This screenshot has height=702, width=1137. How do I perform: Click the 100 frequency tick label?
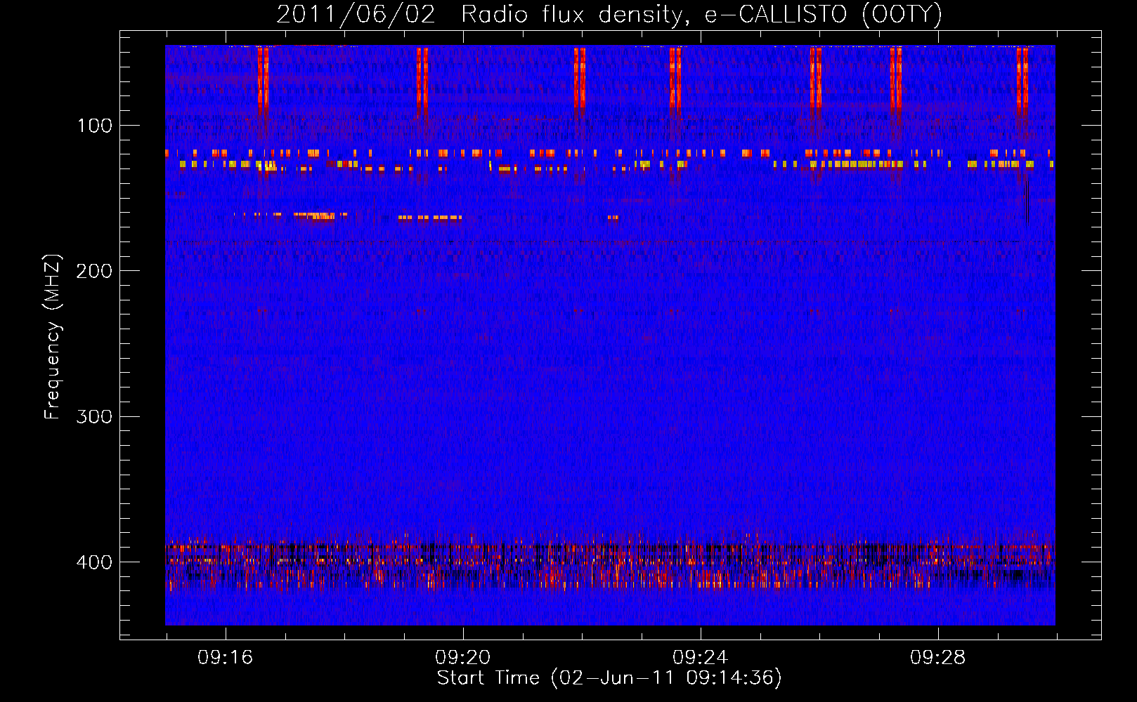[x=95, y=126]
